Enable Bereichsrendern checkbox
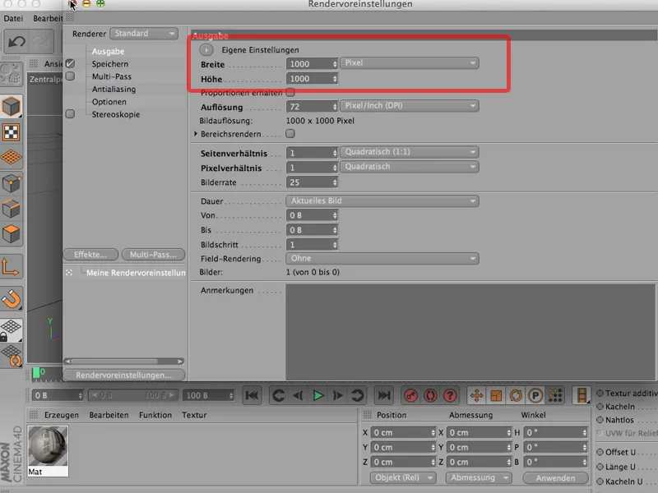 click(290, 133)
